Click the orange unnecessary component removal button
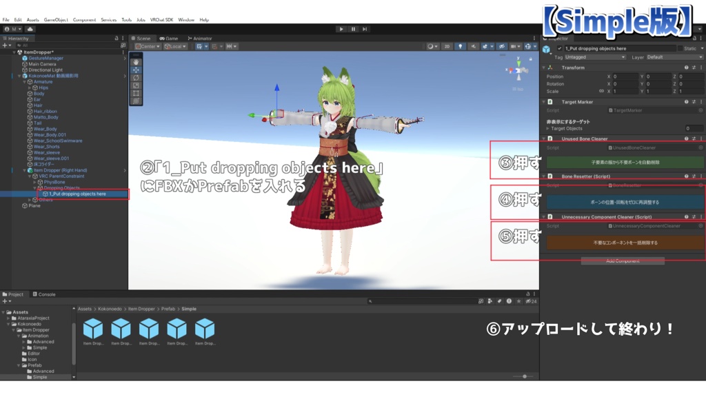 click(x=625, y=243)
